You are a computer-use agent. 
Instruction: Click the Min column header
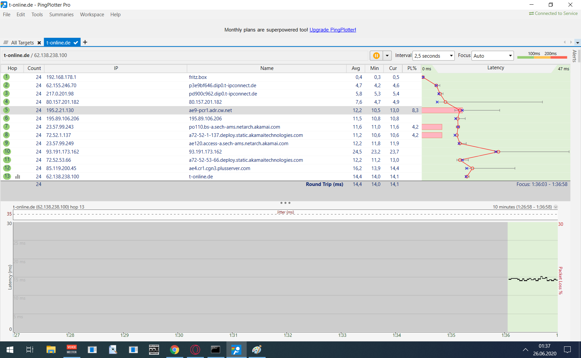[374, 68]
